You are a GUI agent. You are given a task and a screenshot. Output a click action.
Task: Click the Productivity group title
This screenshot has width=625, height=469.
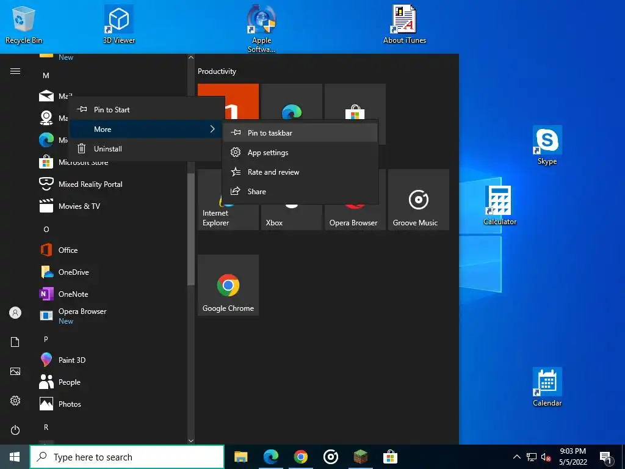click(x=217, y=71)
